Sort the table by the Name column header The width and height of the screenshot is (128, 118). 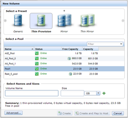(19, 49)
